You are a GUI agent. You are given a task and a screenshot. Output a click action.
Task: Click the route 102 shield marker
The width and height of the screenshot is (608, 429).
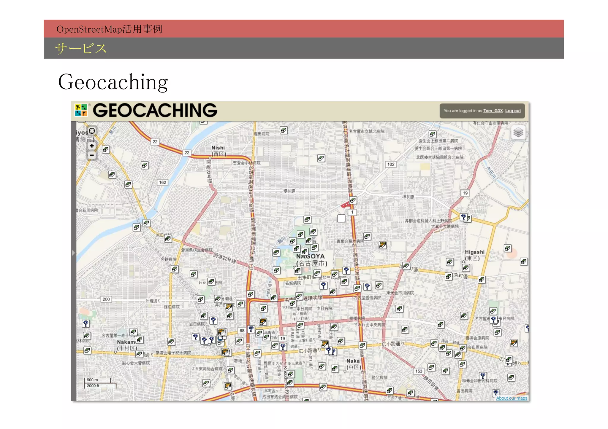[x=391, y=164]
